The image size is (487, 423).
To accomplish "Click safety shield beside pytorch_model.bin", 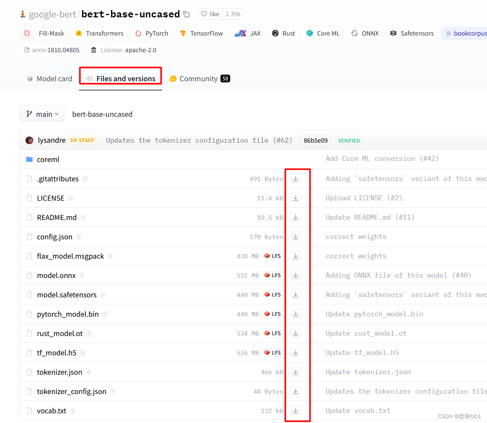I will (x=105, y=314).
